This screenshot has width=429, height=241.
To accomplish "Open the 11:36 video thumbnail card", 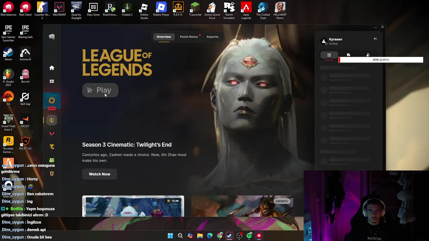I will point(133,206).
